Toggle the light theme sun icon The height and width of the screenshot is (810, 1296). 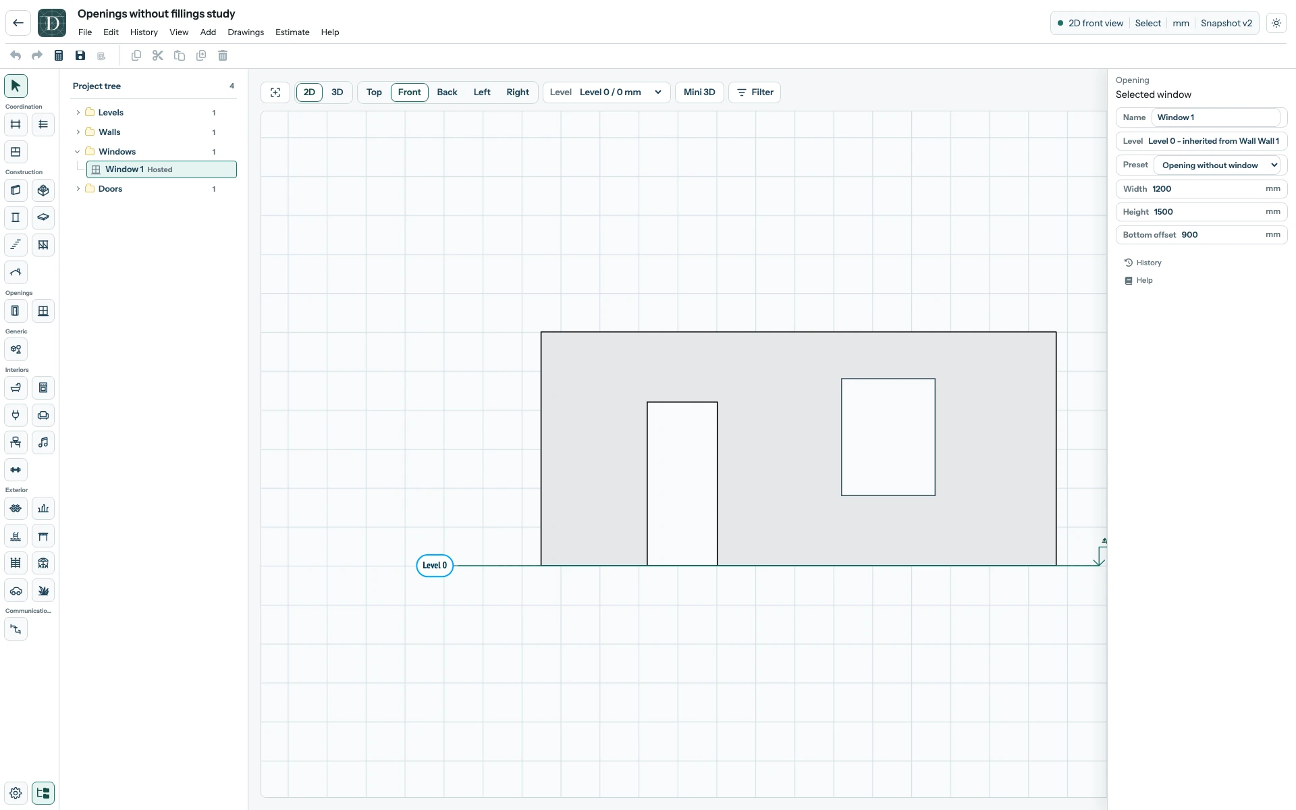point(1276,23)
